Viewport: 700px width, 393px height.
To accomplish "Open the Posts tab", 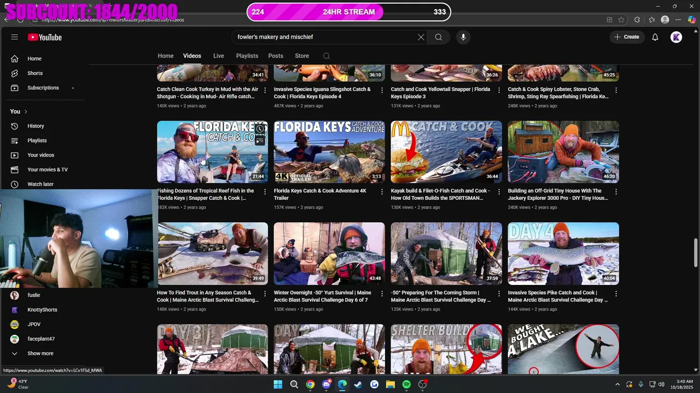I will point(276,56).
